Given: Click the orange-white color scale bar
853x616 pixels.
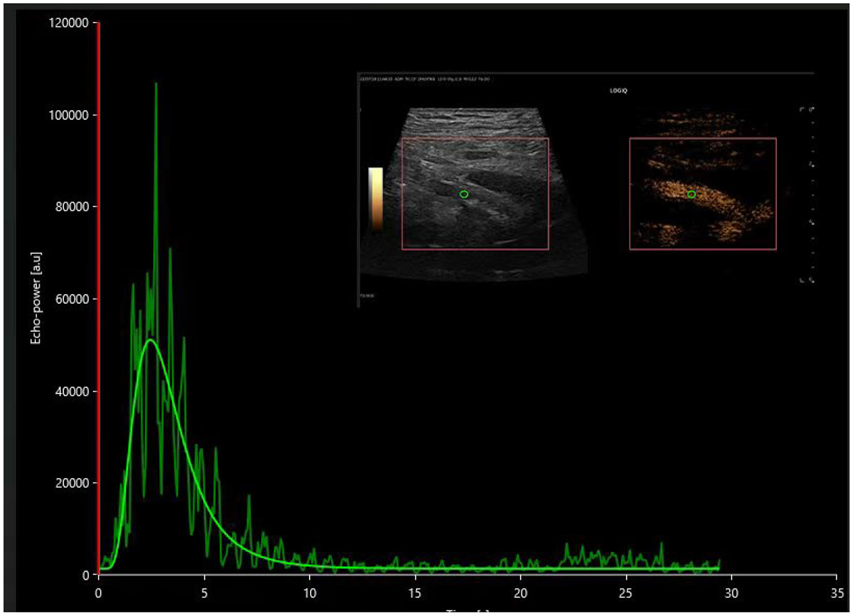Looking at the screenshot, I should click(x=376, y=198).
